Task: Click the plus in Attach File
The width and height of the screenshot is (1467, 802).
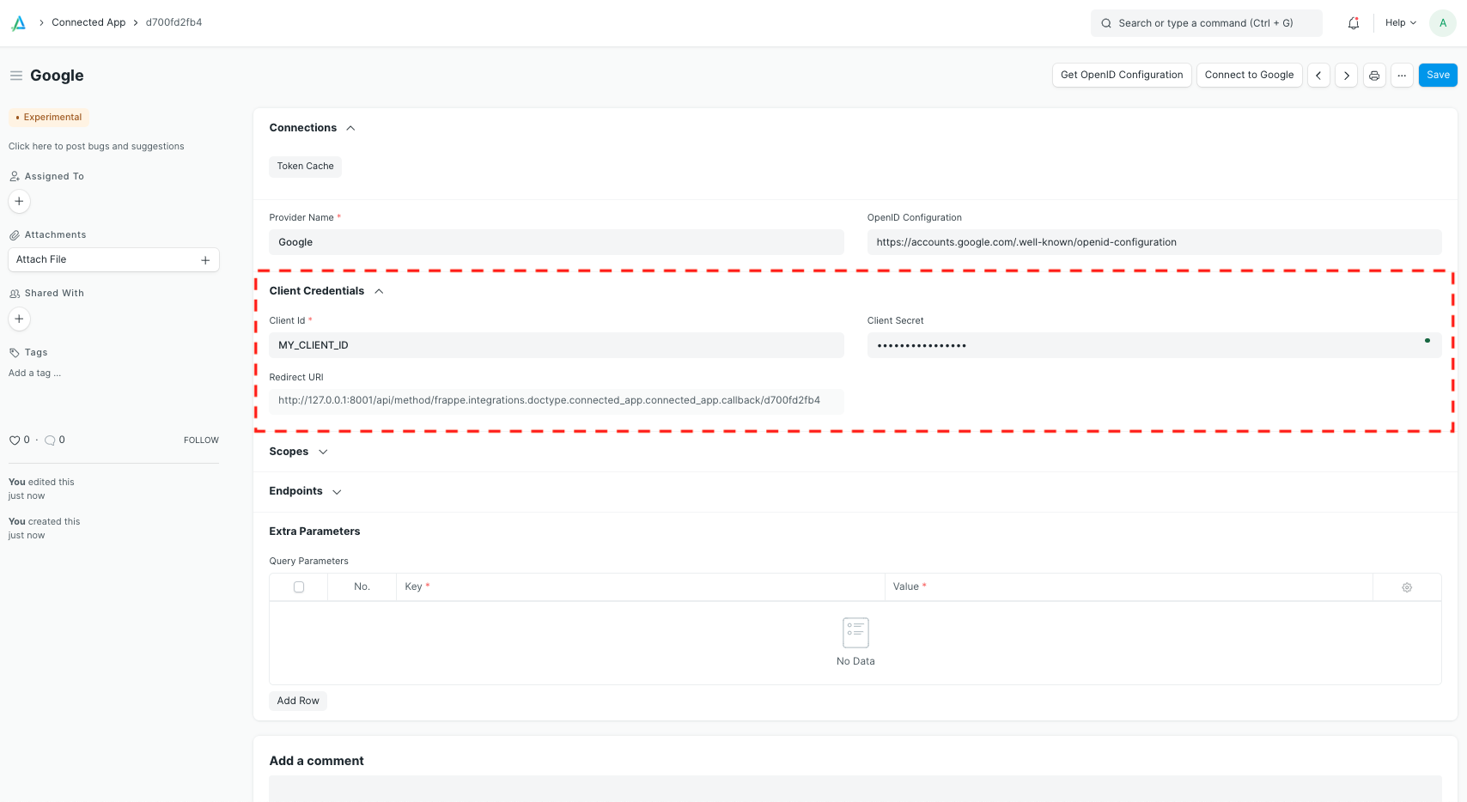Action: point(205,260)
